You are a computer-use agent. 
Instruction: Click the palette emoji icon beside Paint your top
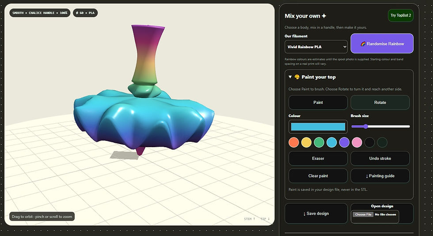coord(297,77)
